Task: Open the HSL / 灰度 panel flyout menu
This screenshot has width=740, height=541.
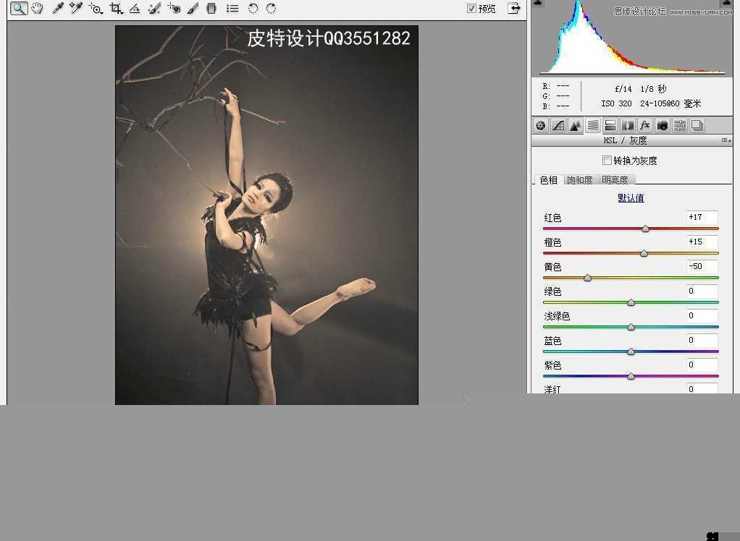Action: (x=725, y=140)
